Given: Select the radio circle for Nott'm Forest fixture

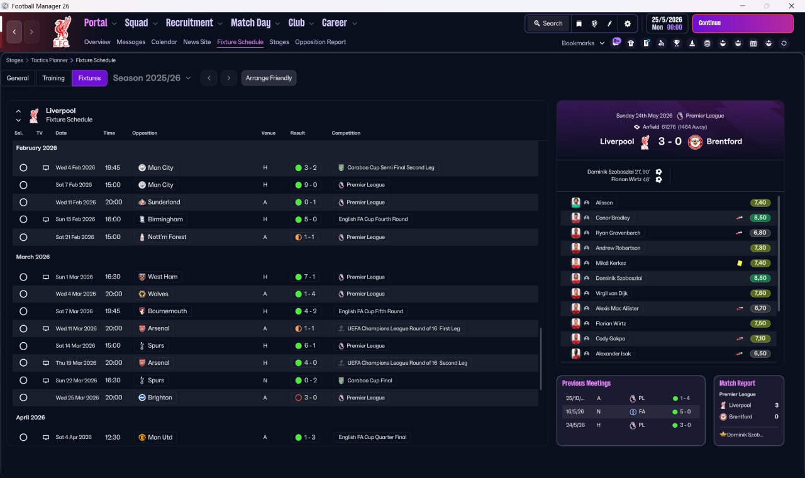Looking at the screenshot, I should point(23,237).
